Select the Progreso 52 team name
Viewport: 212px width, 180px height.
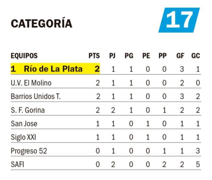coord(29,151)
